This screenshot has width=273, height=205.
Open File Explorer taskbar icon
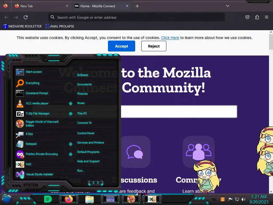tap(90, 199)
